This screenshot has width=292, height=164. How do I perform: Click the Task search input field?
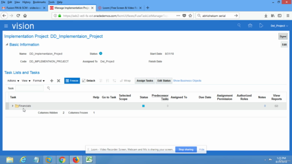(30, 88)
